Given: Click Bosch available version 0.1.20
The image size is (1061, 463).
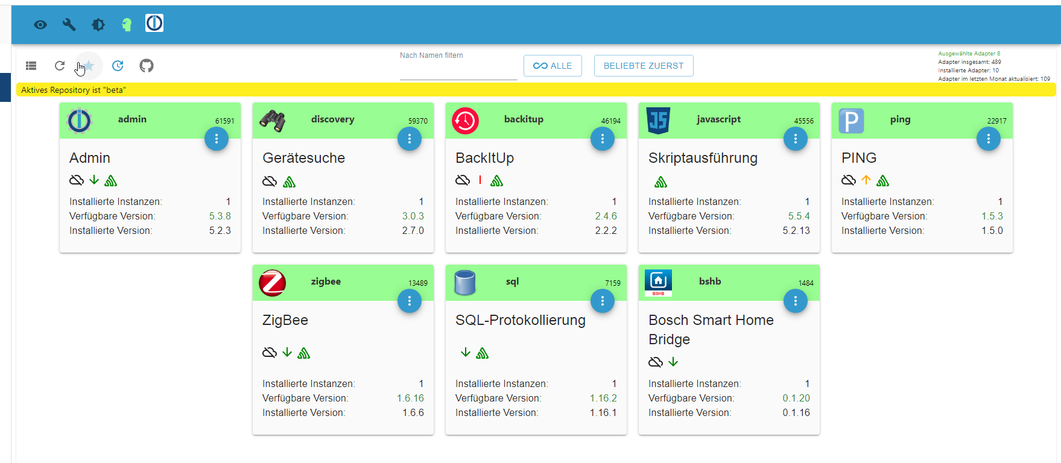Looking at the screenshot, I should click(x=797, y=398).
